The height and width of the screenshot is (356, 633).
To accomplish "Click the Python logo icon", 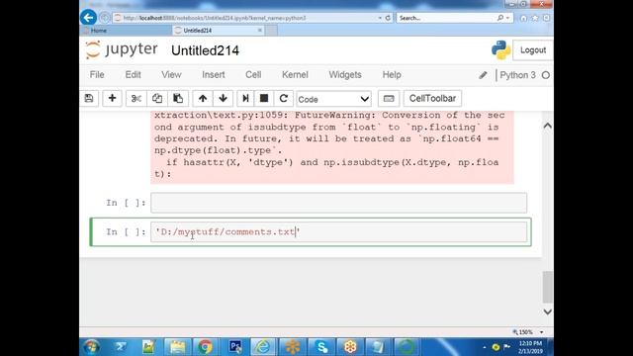I will click(x=500, y=50).
